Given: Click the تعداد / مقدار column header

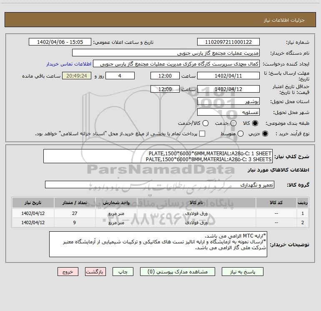Looking at the screenshot, I should coord(75,203).
